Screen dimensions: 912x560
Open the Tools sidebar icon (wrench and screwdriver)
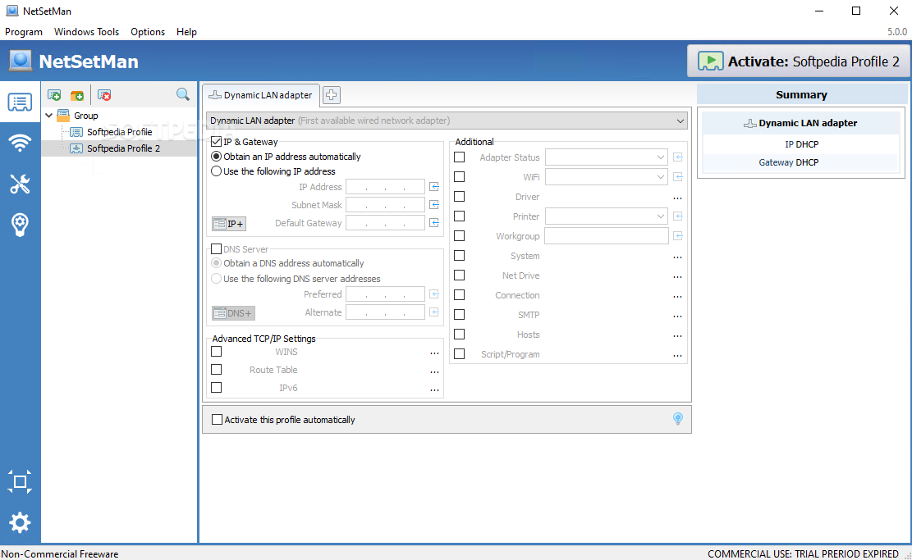20,184
